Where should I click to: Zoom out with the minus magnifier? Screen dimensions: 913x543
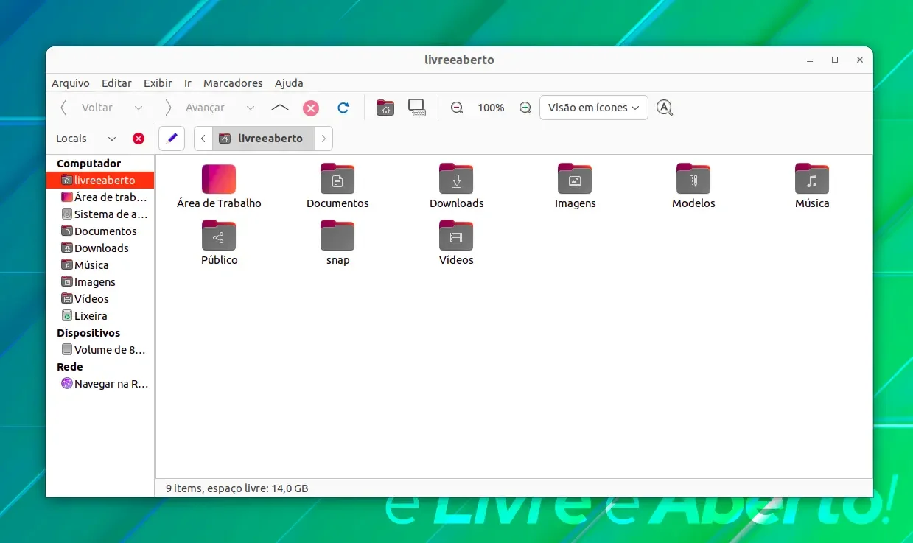click(x=457, y=108)
